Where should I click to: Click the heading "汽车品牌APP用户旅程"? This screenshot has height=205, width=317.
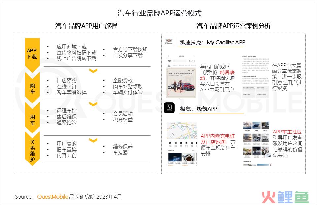(86, 26)
